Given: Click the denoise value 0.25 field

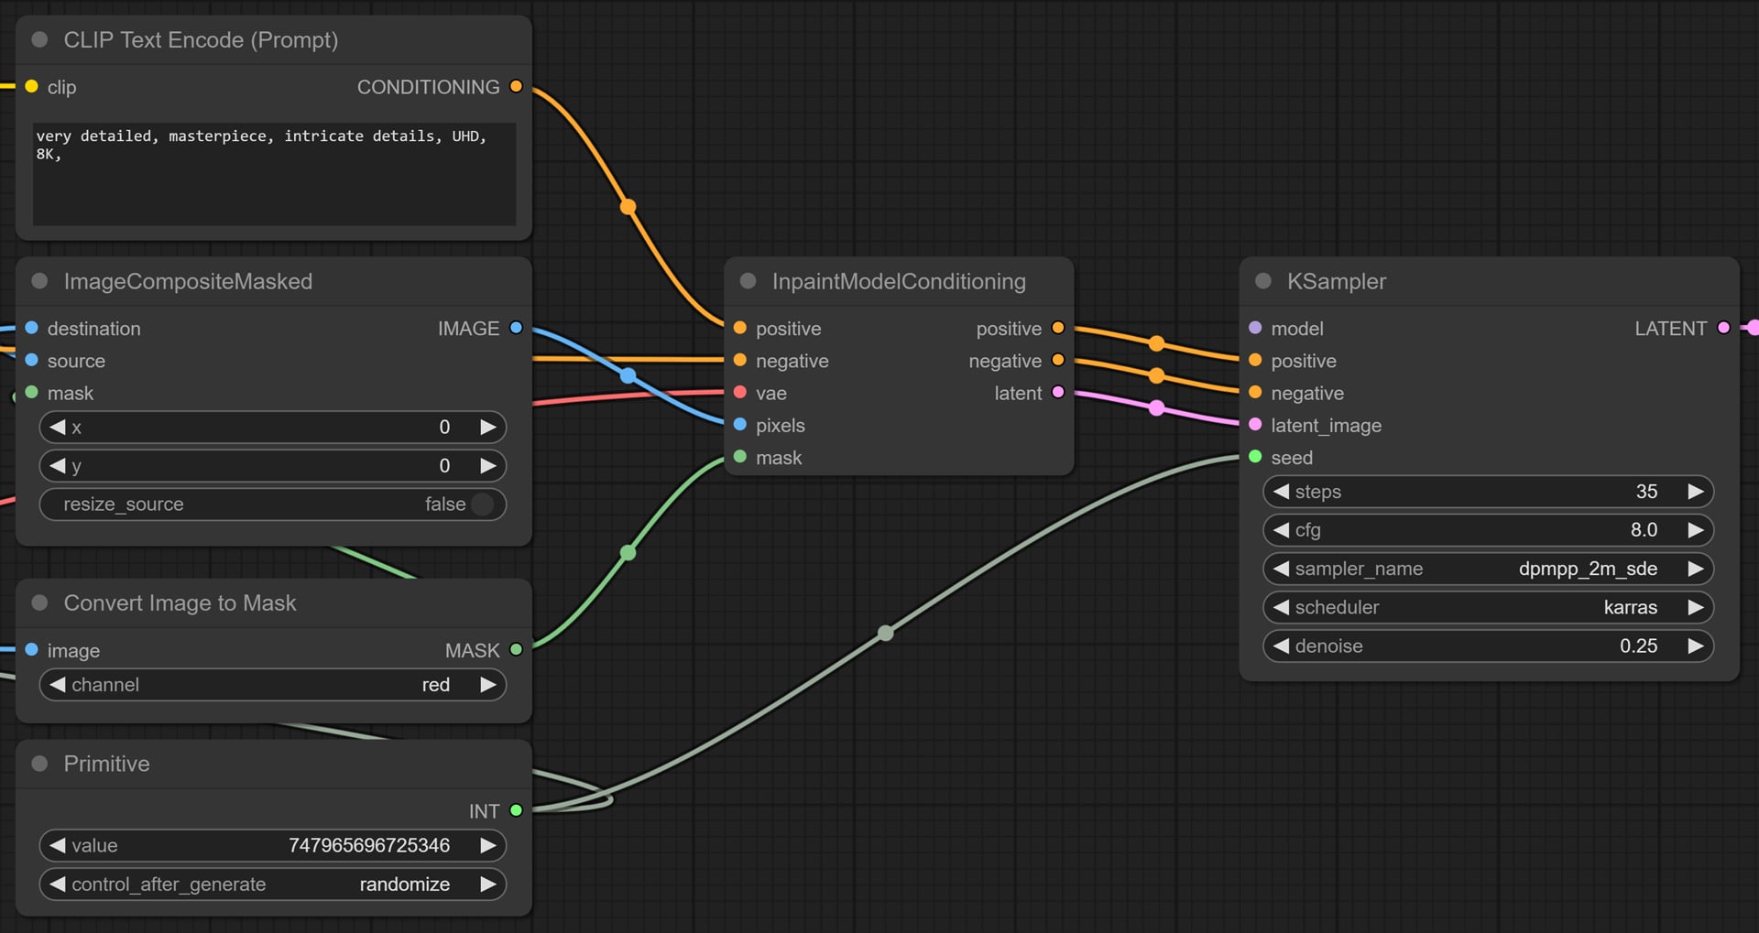Looking at the screenshot, I should point(1489,646).
